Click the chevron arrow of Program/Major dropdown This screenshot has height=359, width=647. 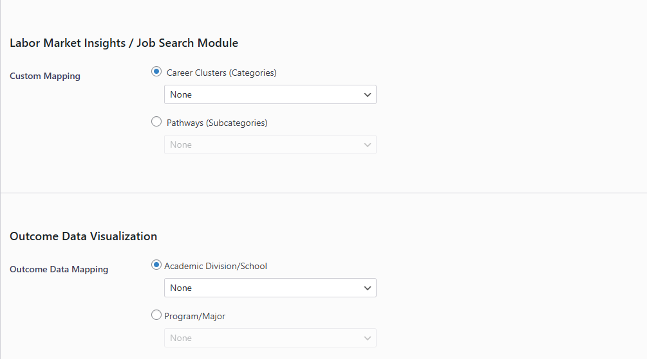[368, 338]
